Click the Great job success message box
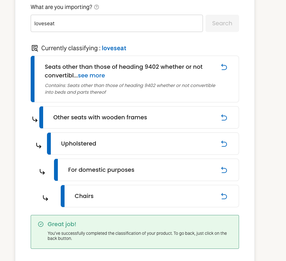The height and width of the screenshot is (261, 286). click(x=135, y=232)
